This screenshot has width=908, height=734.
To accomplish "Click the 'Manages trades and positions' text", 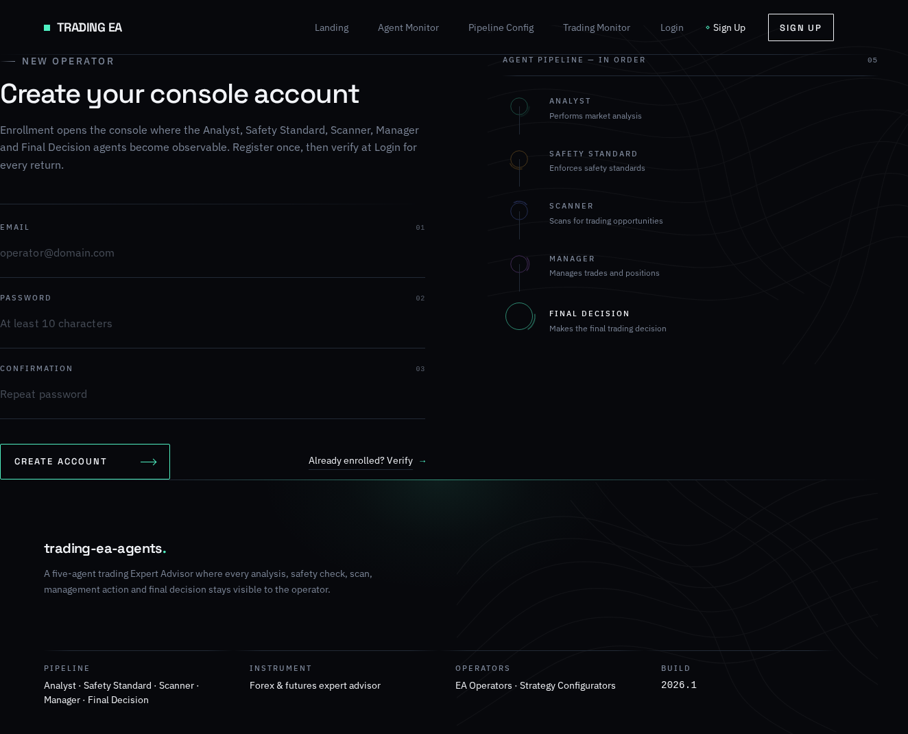I will coord(604,273).
